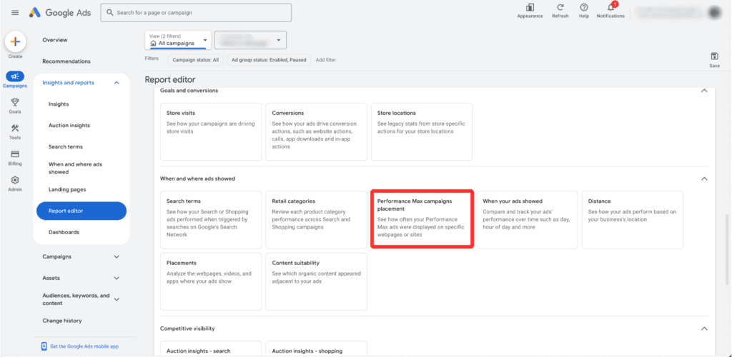The width and height of the screenshot is (732, 357).
Task: Open the Help icon
Action: [583, 7]
